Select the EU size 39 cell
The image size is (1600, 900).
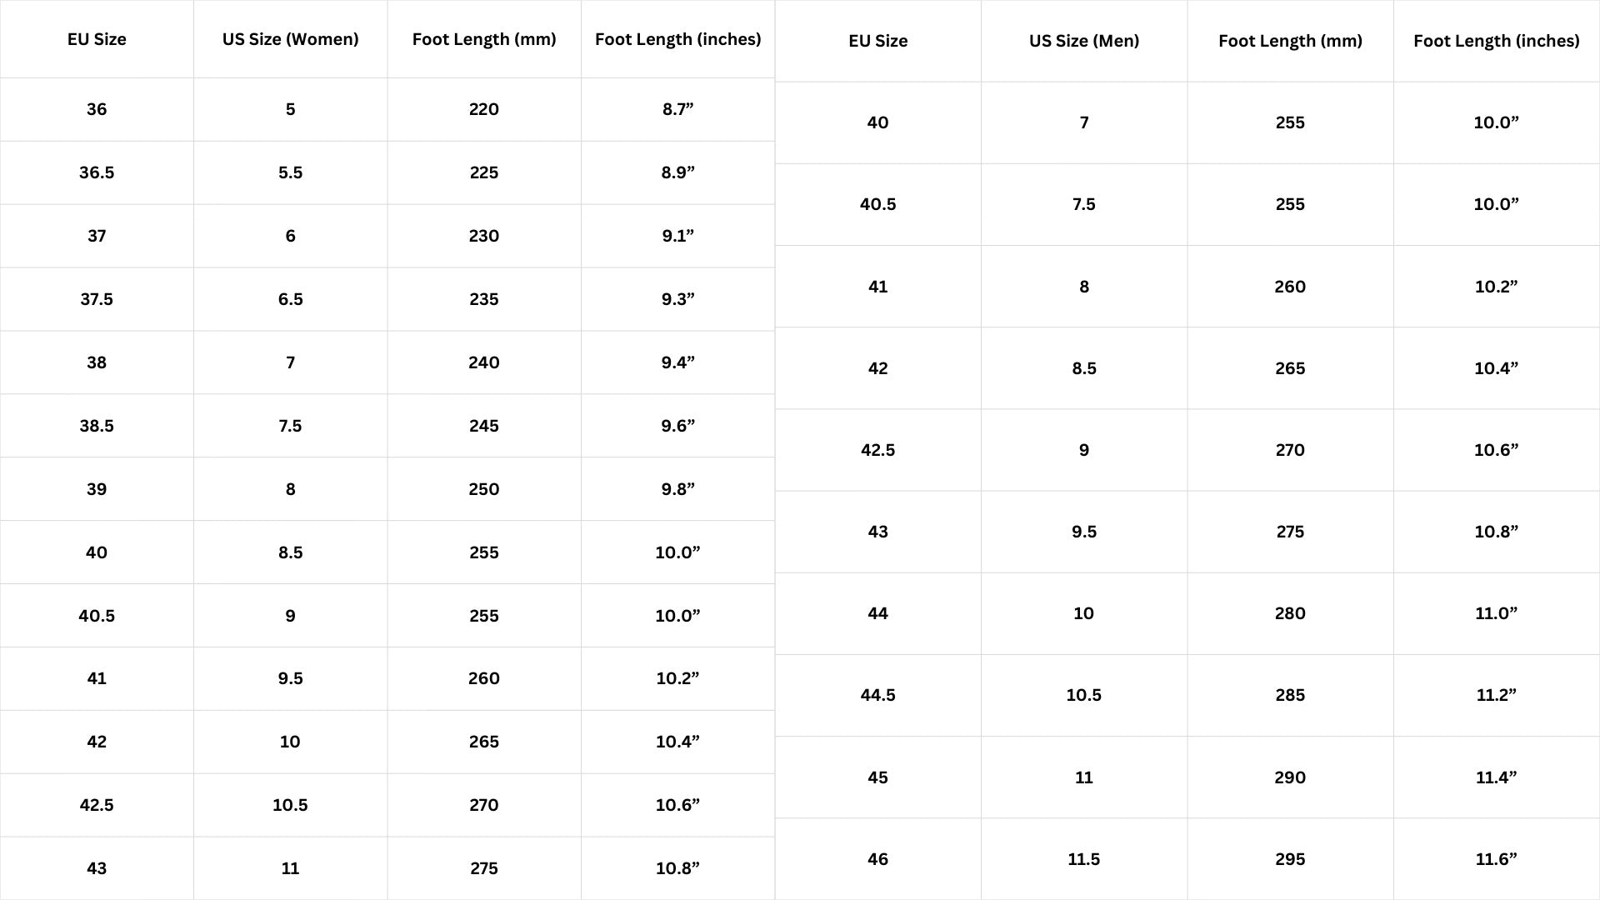[97, 489]
